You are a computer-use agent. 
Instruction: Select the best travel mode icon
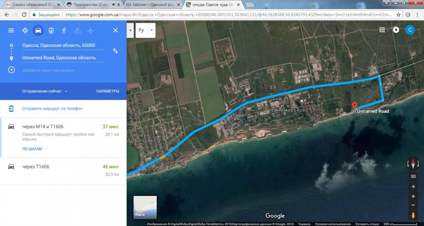point(25,30)
